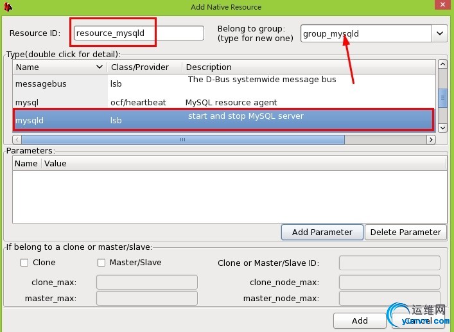Click the Class/Provider column header
Viewport: 454px width, 332px height.
click(144, 67)
